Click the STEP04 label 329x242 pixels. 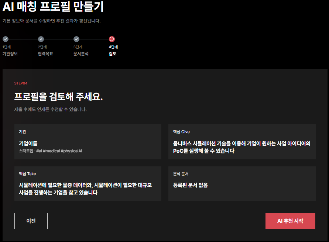[21, 83]
